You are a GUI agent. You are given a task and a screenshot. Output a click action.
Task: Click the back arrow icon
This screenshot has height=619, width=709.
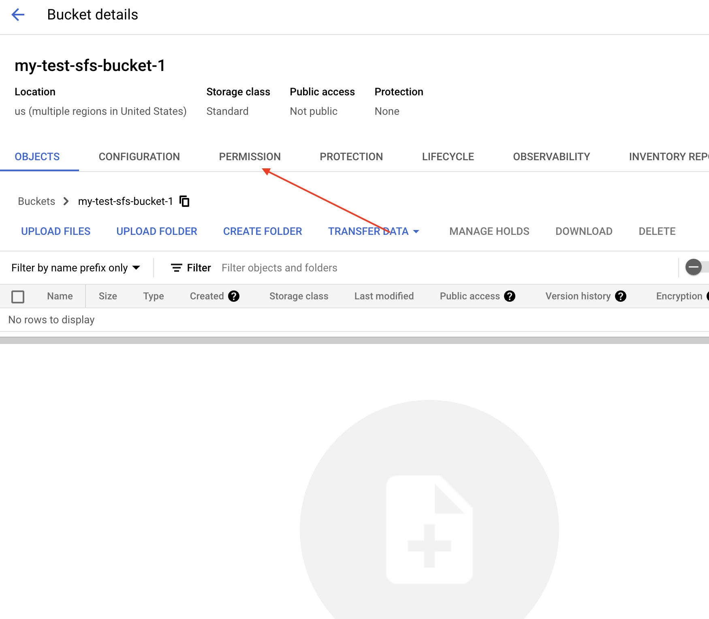point(18,15)
